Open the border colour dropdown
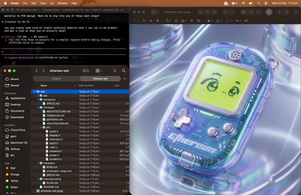301x195 pixels. (219, 21)
